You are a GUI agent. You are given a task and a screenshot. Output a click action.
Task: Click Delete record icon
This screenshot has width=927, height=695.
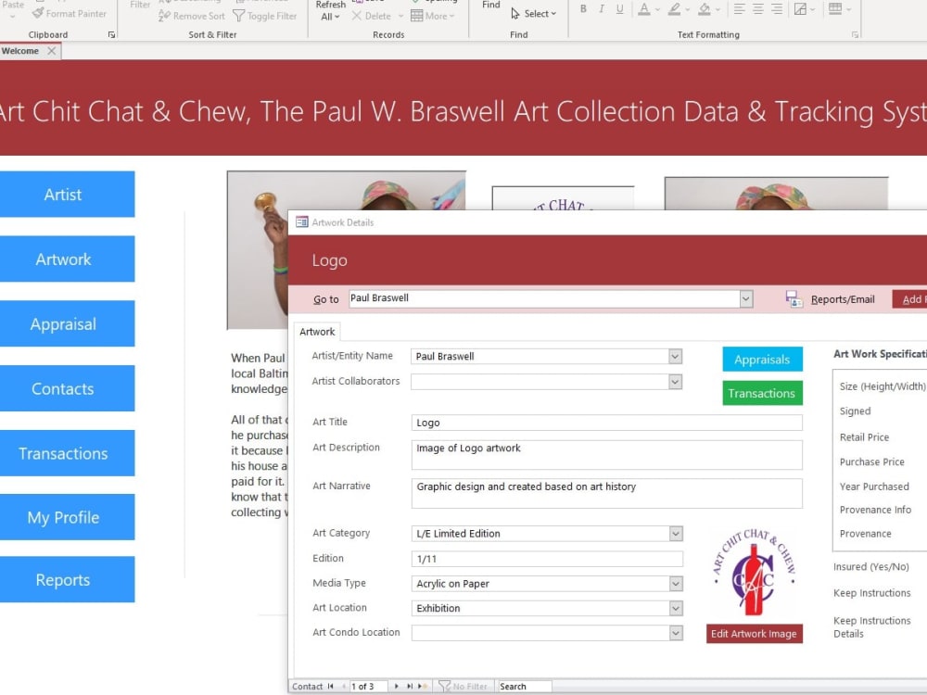tap(357, 16)
